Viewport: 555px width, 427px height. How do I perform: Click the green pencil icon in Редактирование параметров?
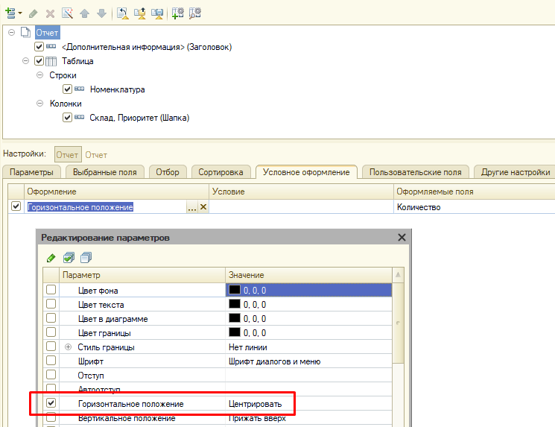[51, 258]
